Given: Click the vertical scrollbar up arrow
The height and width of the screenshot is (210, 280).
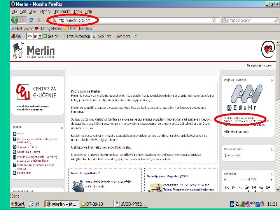Looking at the screenshot, I should click(x=278, y=43).
